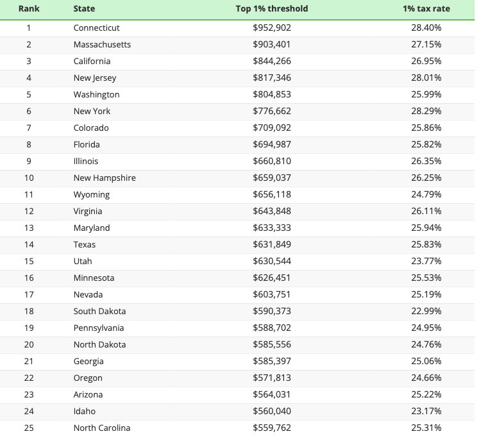Select the Connecticut state cell
Screen dimensions: 481x436
pyautogui.click(x=96, y=28)
